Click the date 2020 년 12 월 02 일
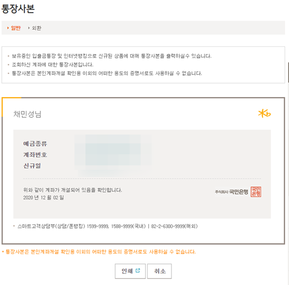Viewport: 289px width, 285px height. coord(44,198)
